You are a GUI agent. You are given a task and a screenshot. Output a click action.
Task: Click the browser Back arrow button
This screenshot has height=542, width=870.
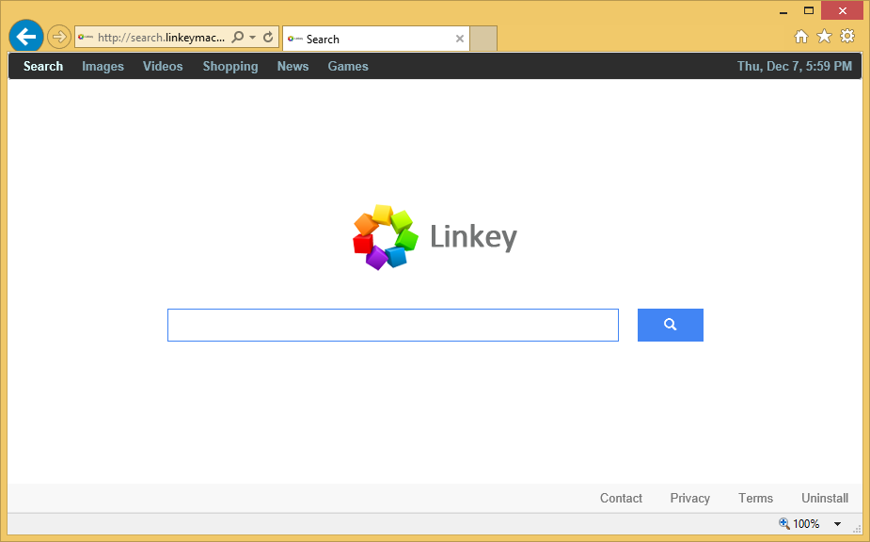(26, 38)
